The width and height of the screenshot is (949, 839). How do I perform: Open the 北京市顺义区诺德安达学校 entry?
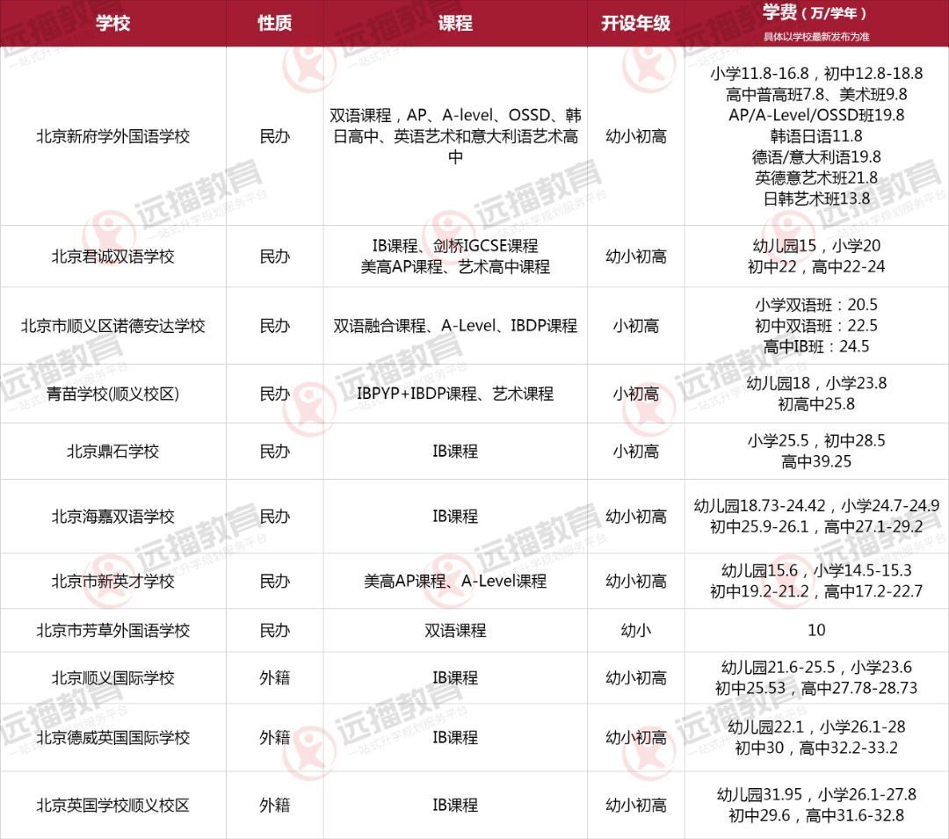(112, 326)
